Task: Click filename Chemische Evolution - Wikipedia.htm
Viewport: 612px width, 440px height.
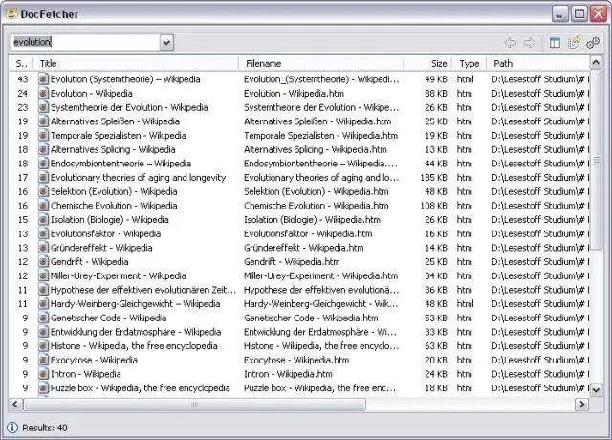Action: coord(317,206)
